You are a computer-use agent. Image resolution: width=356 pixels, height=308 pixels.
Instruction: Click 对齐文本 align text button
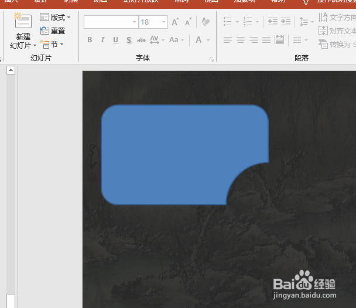pyautogui.click(x=337, y=31)
